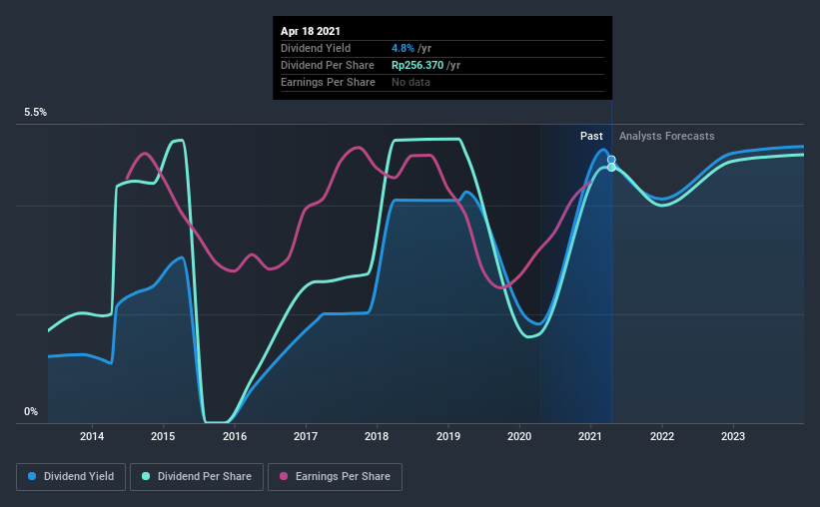Click the 2019 x-axis label
Screen dimensions: 820x507
(x=448, y=436)
